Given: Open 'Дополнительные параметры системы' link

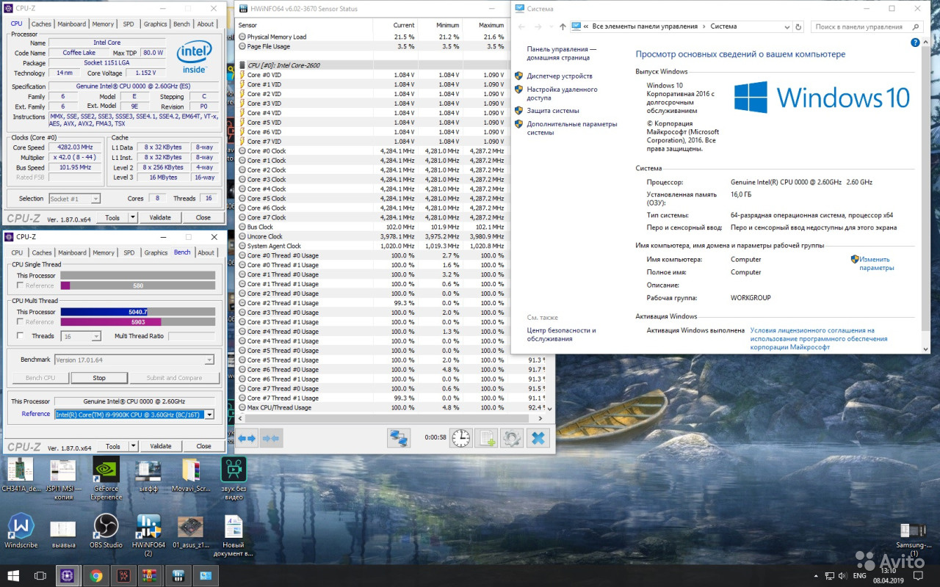Looking at the screenshot, I should tap(572, 128).
